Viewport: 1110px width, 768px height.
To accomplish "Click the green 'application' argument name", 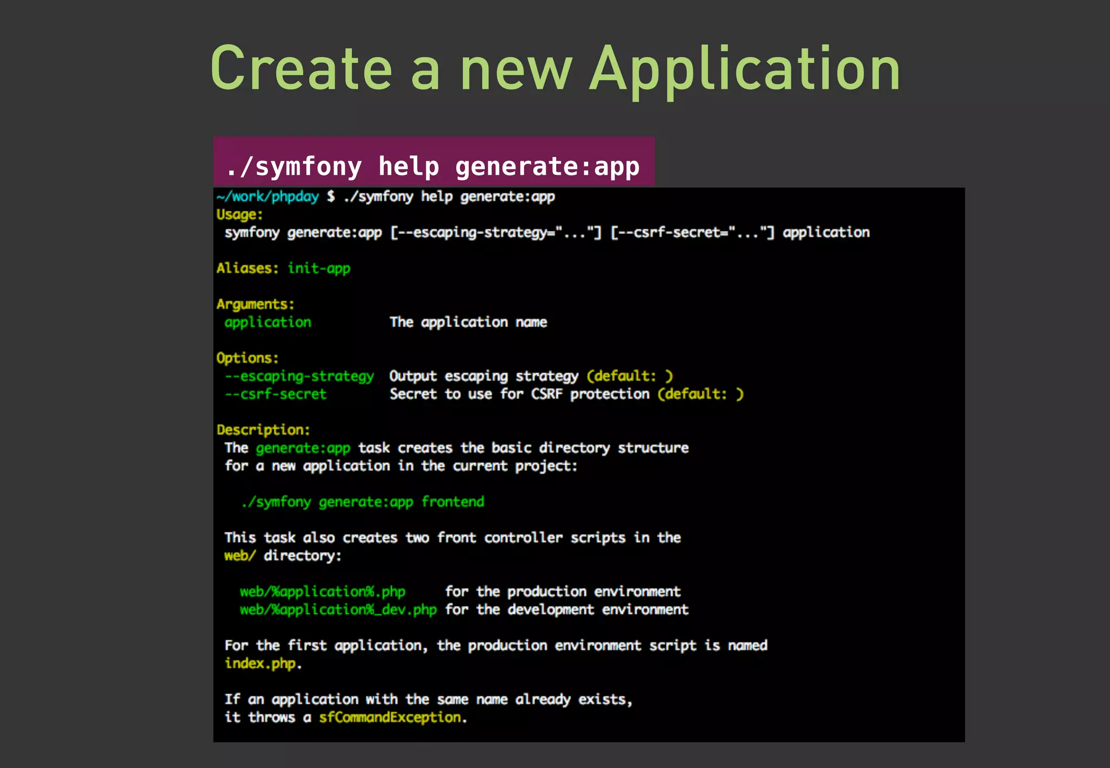I will click(268, 323).
